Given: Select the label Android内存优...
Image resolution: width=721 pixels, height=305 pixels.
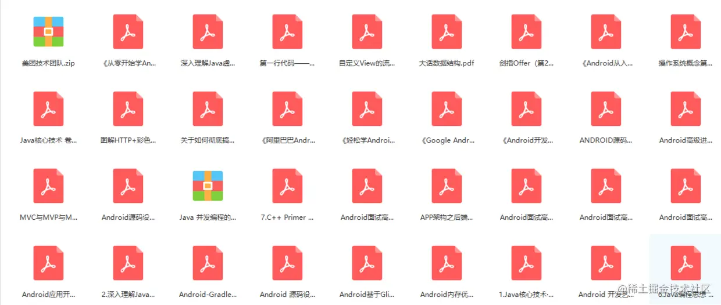Looking at the screenshot, I should 447,295.
